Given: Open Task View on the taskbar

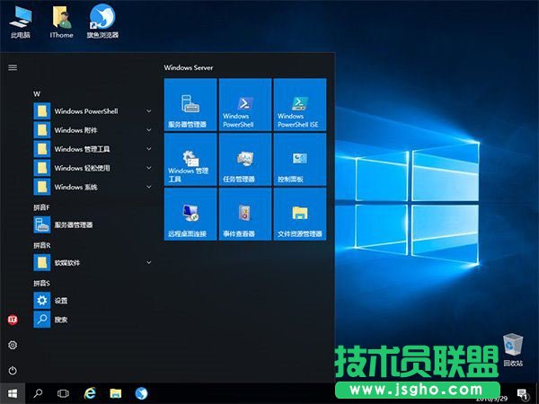Looking at the screenshot, I should pos(63,393).
